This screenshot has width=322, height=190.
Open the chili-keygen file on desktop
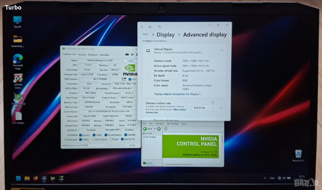coord(18,118)
